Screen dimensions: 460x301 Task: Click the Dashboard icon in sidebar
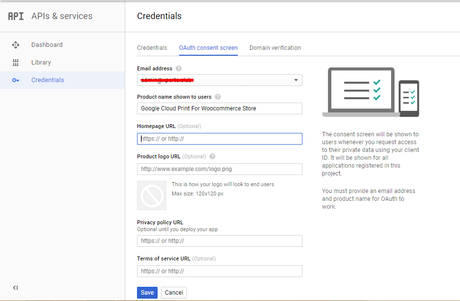point(16,45)
